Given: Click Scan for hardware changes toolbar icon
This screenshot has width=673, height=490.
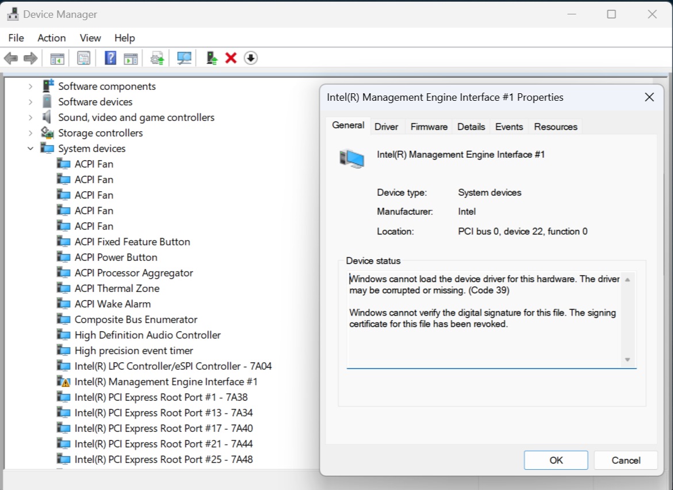Looking at the screenshot, I should pyautogui.click(x=184, y=58).
